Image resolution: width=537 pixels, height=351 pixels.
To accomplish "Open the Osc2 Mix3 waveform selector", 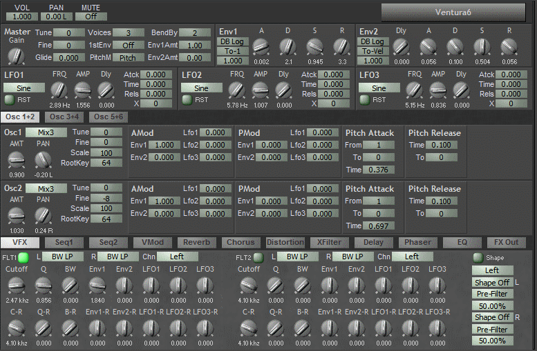I will click(46, 189).
